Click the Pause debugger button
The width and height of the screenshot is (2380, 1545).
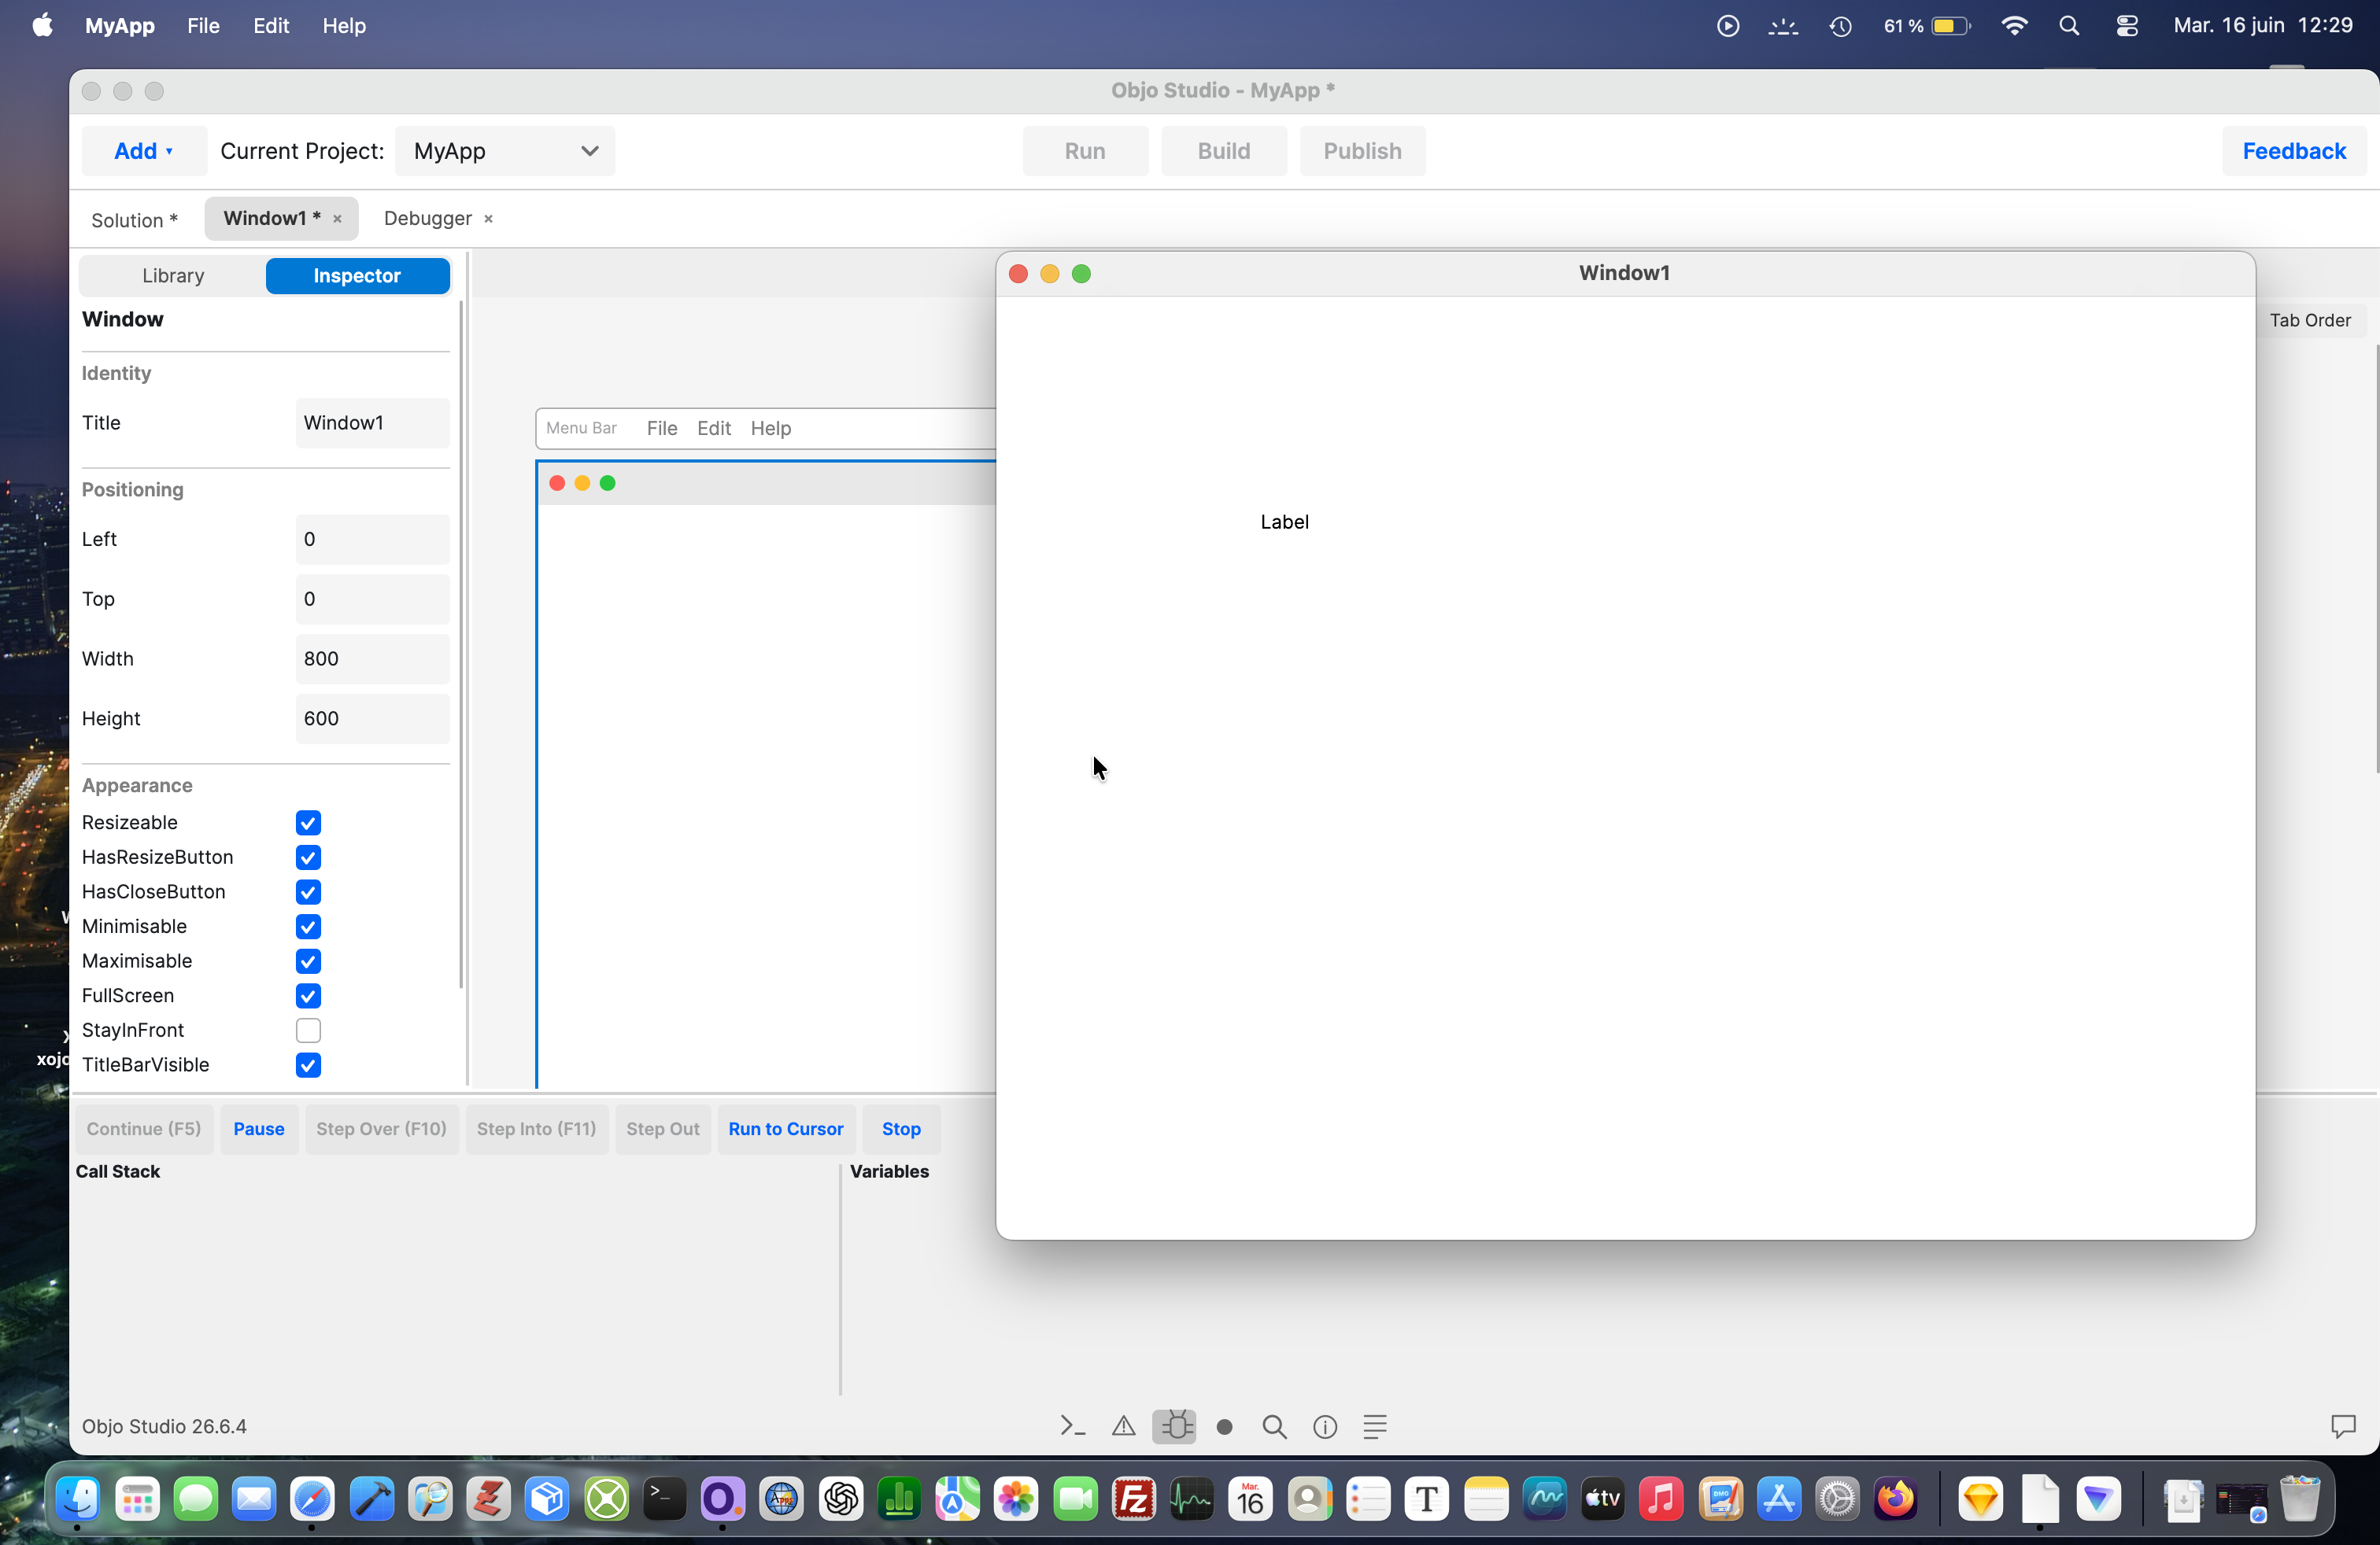[259, 1130]
